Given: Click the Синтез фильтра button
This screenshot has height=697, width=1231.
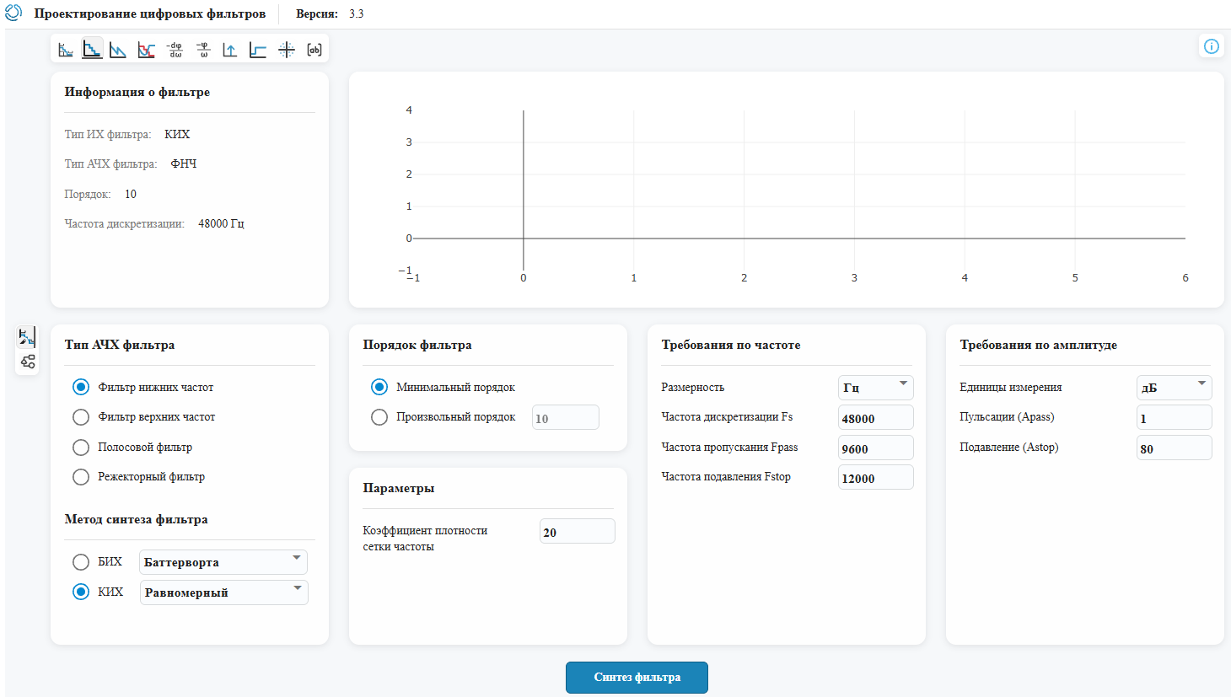Looking at the screenshot, I should [637, 678].
